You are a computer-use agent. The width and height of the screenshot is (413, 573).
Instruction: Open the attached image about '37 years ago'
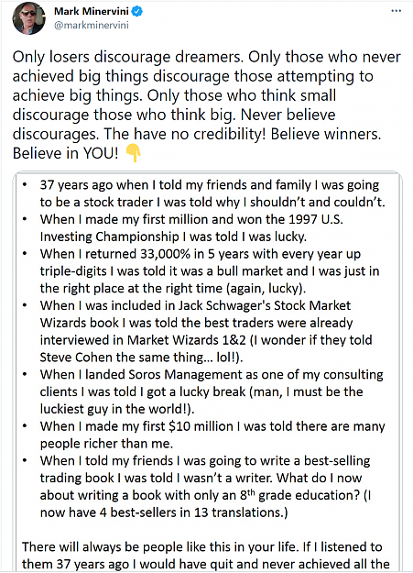208,371
